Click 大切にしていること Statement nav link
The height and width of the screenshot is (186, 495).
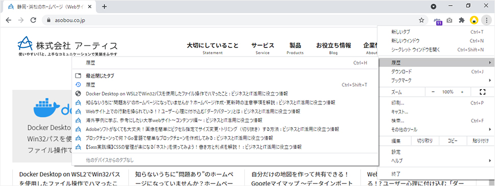tap(212, 48)
